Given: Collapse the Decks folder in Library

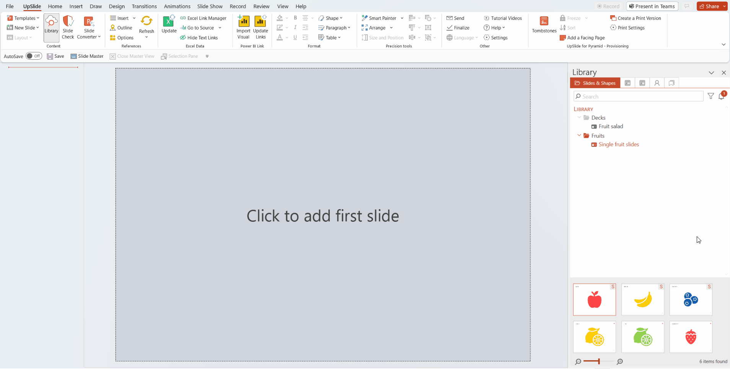Looking at the screenshot, I should [579, 117].
